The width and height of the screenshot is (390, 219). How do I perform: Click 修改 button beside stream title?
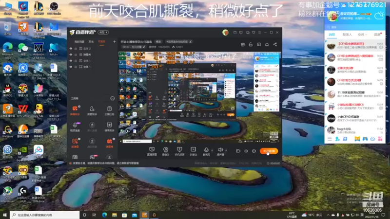click(158, 42)
